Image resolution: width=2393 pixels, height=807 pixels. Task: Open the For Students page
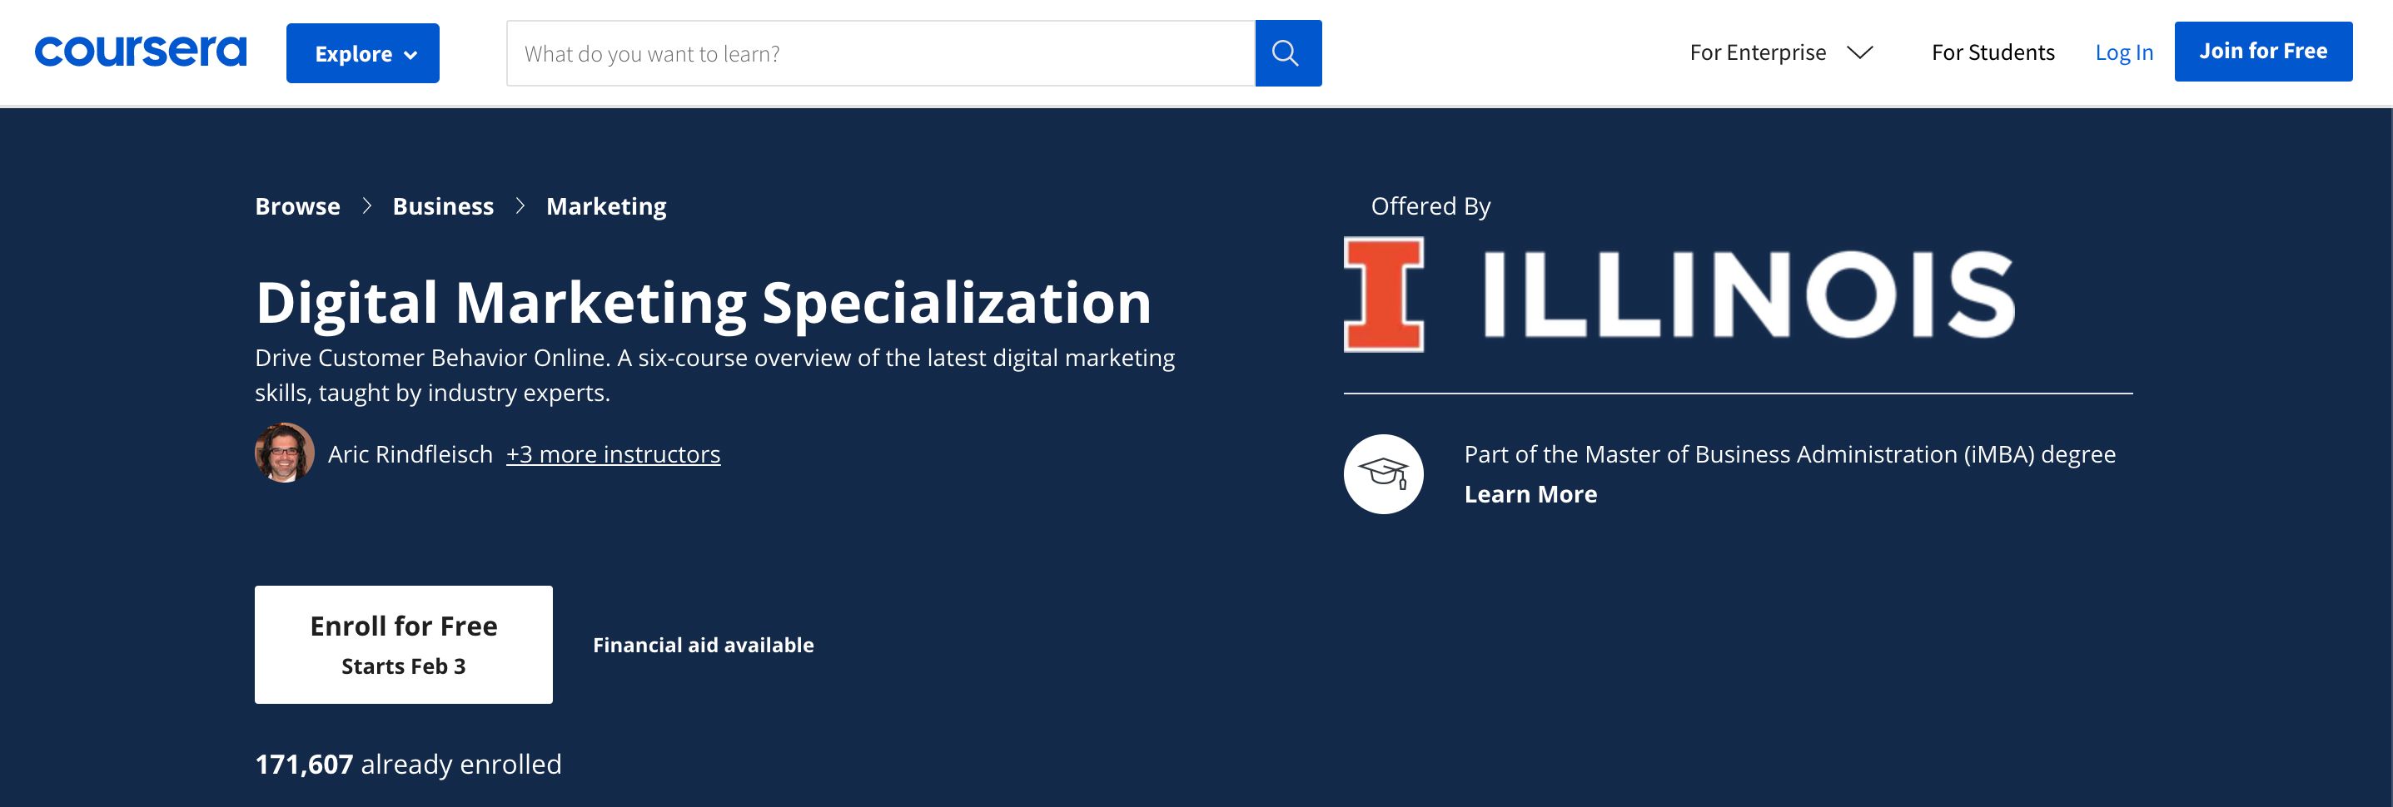[1993, 53]
